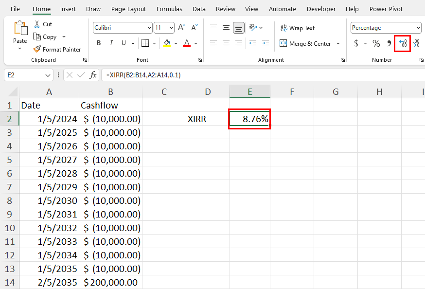Click into the formula bar XIRR formula
The width and height of the screenshot is (425, 289).
(143, 75)
